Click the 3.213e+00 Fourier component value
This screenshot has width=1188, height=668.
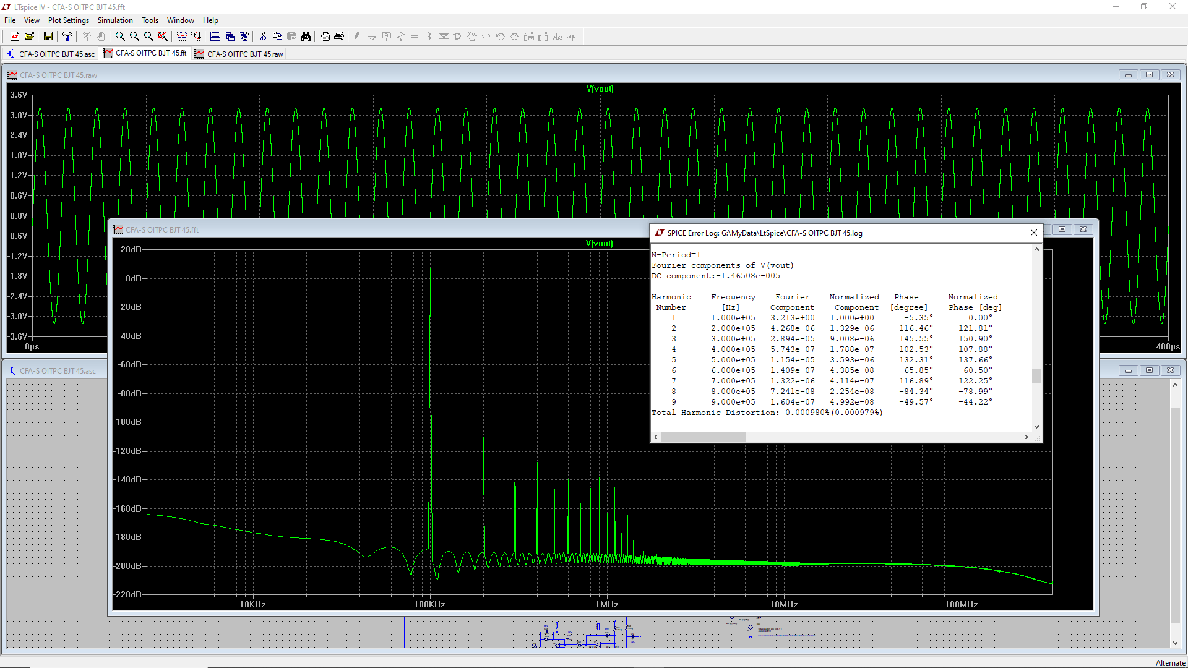click(793, 318)
